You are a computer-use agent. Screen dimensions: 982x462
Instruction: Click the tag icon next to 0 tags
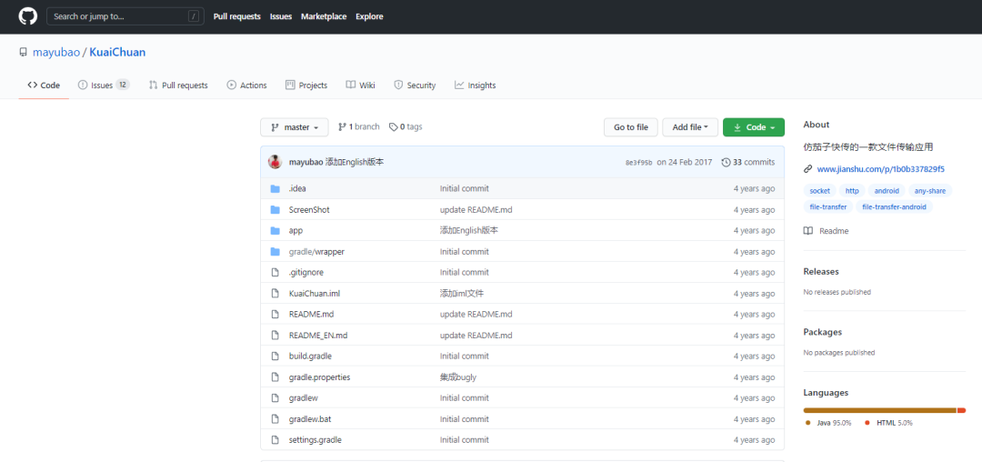coord(394,127)
